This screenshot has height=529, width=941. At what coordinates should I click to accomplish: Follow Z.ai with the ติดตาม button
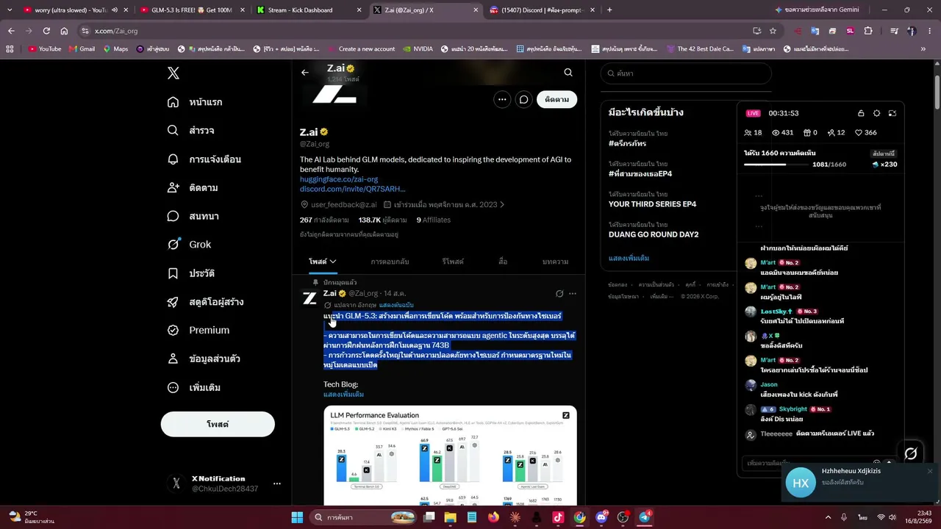click(x=557, y=99)
